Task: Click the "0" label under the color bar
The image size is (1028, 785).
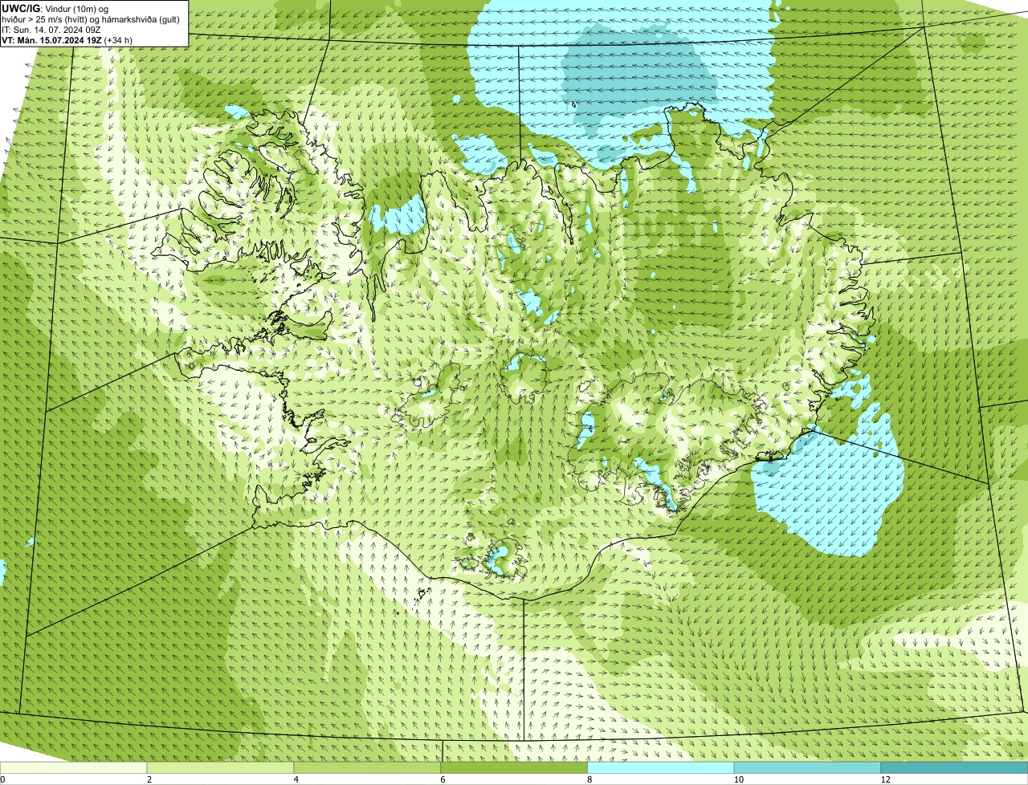Action: 2,779
